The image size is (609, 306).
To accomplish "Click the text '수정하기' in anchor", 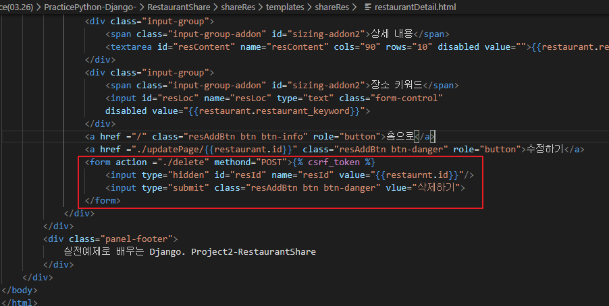I will click(545, 149).
